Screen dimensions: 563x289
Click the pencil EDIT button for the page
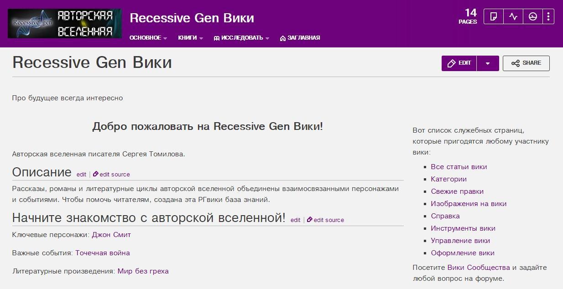pyautogui.click(x=459, y=63)
